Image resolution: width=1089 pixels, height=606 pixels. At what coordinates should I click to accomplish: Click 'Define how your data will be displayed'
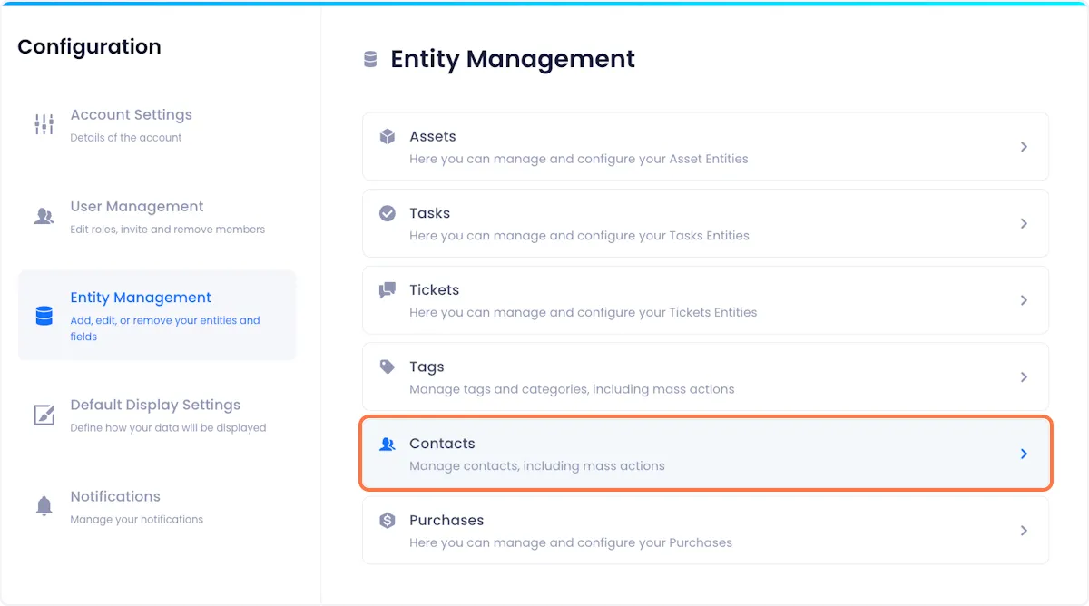tap(169, 427)
